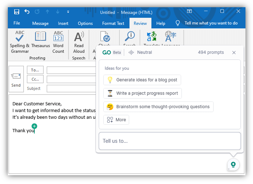Click the green plus insertion marker
The height and width of the screenshot is (184, 253).
coord(34,126)
